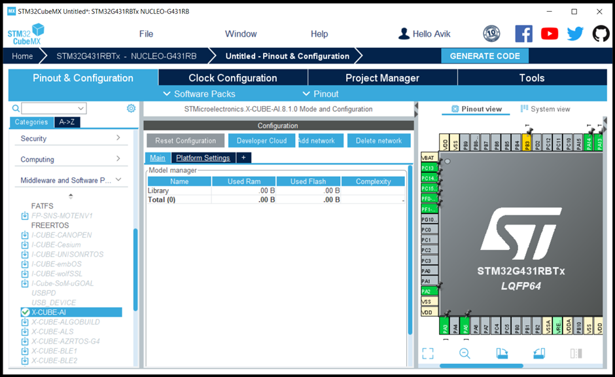Zoom out the chip pinout view
615x377 pixels.
465,353
